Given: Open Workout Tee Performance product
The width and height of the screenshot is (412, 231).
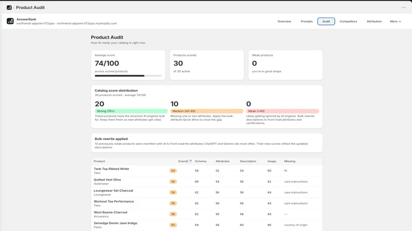Looking at the screenshot, I should tap(114, 201).
